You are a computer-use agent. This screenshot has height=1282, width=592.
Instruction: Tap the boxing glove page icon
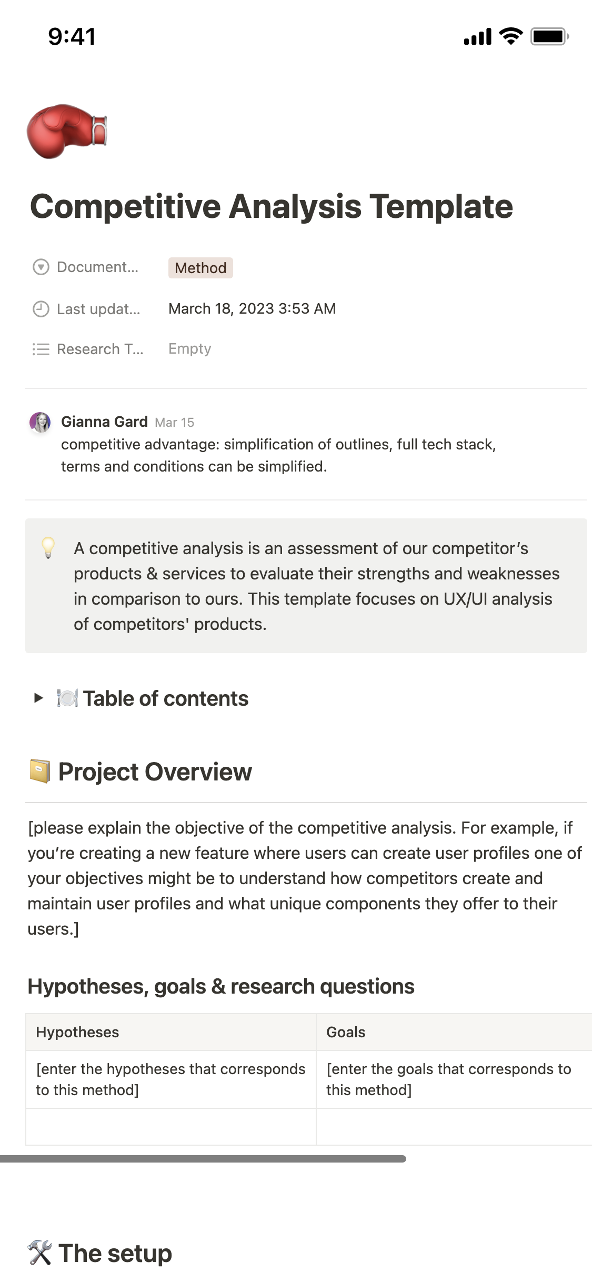pos(66,131)
